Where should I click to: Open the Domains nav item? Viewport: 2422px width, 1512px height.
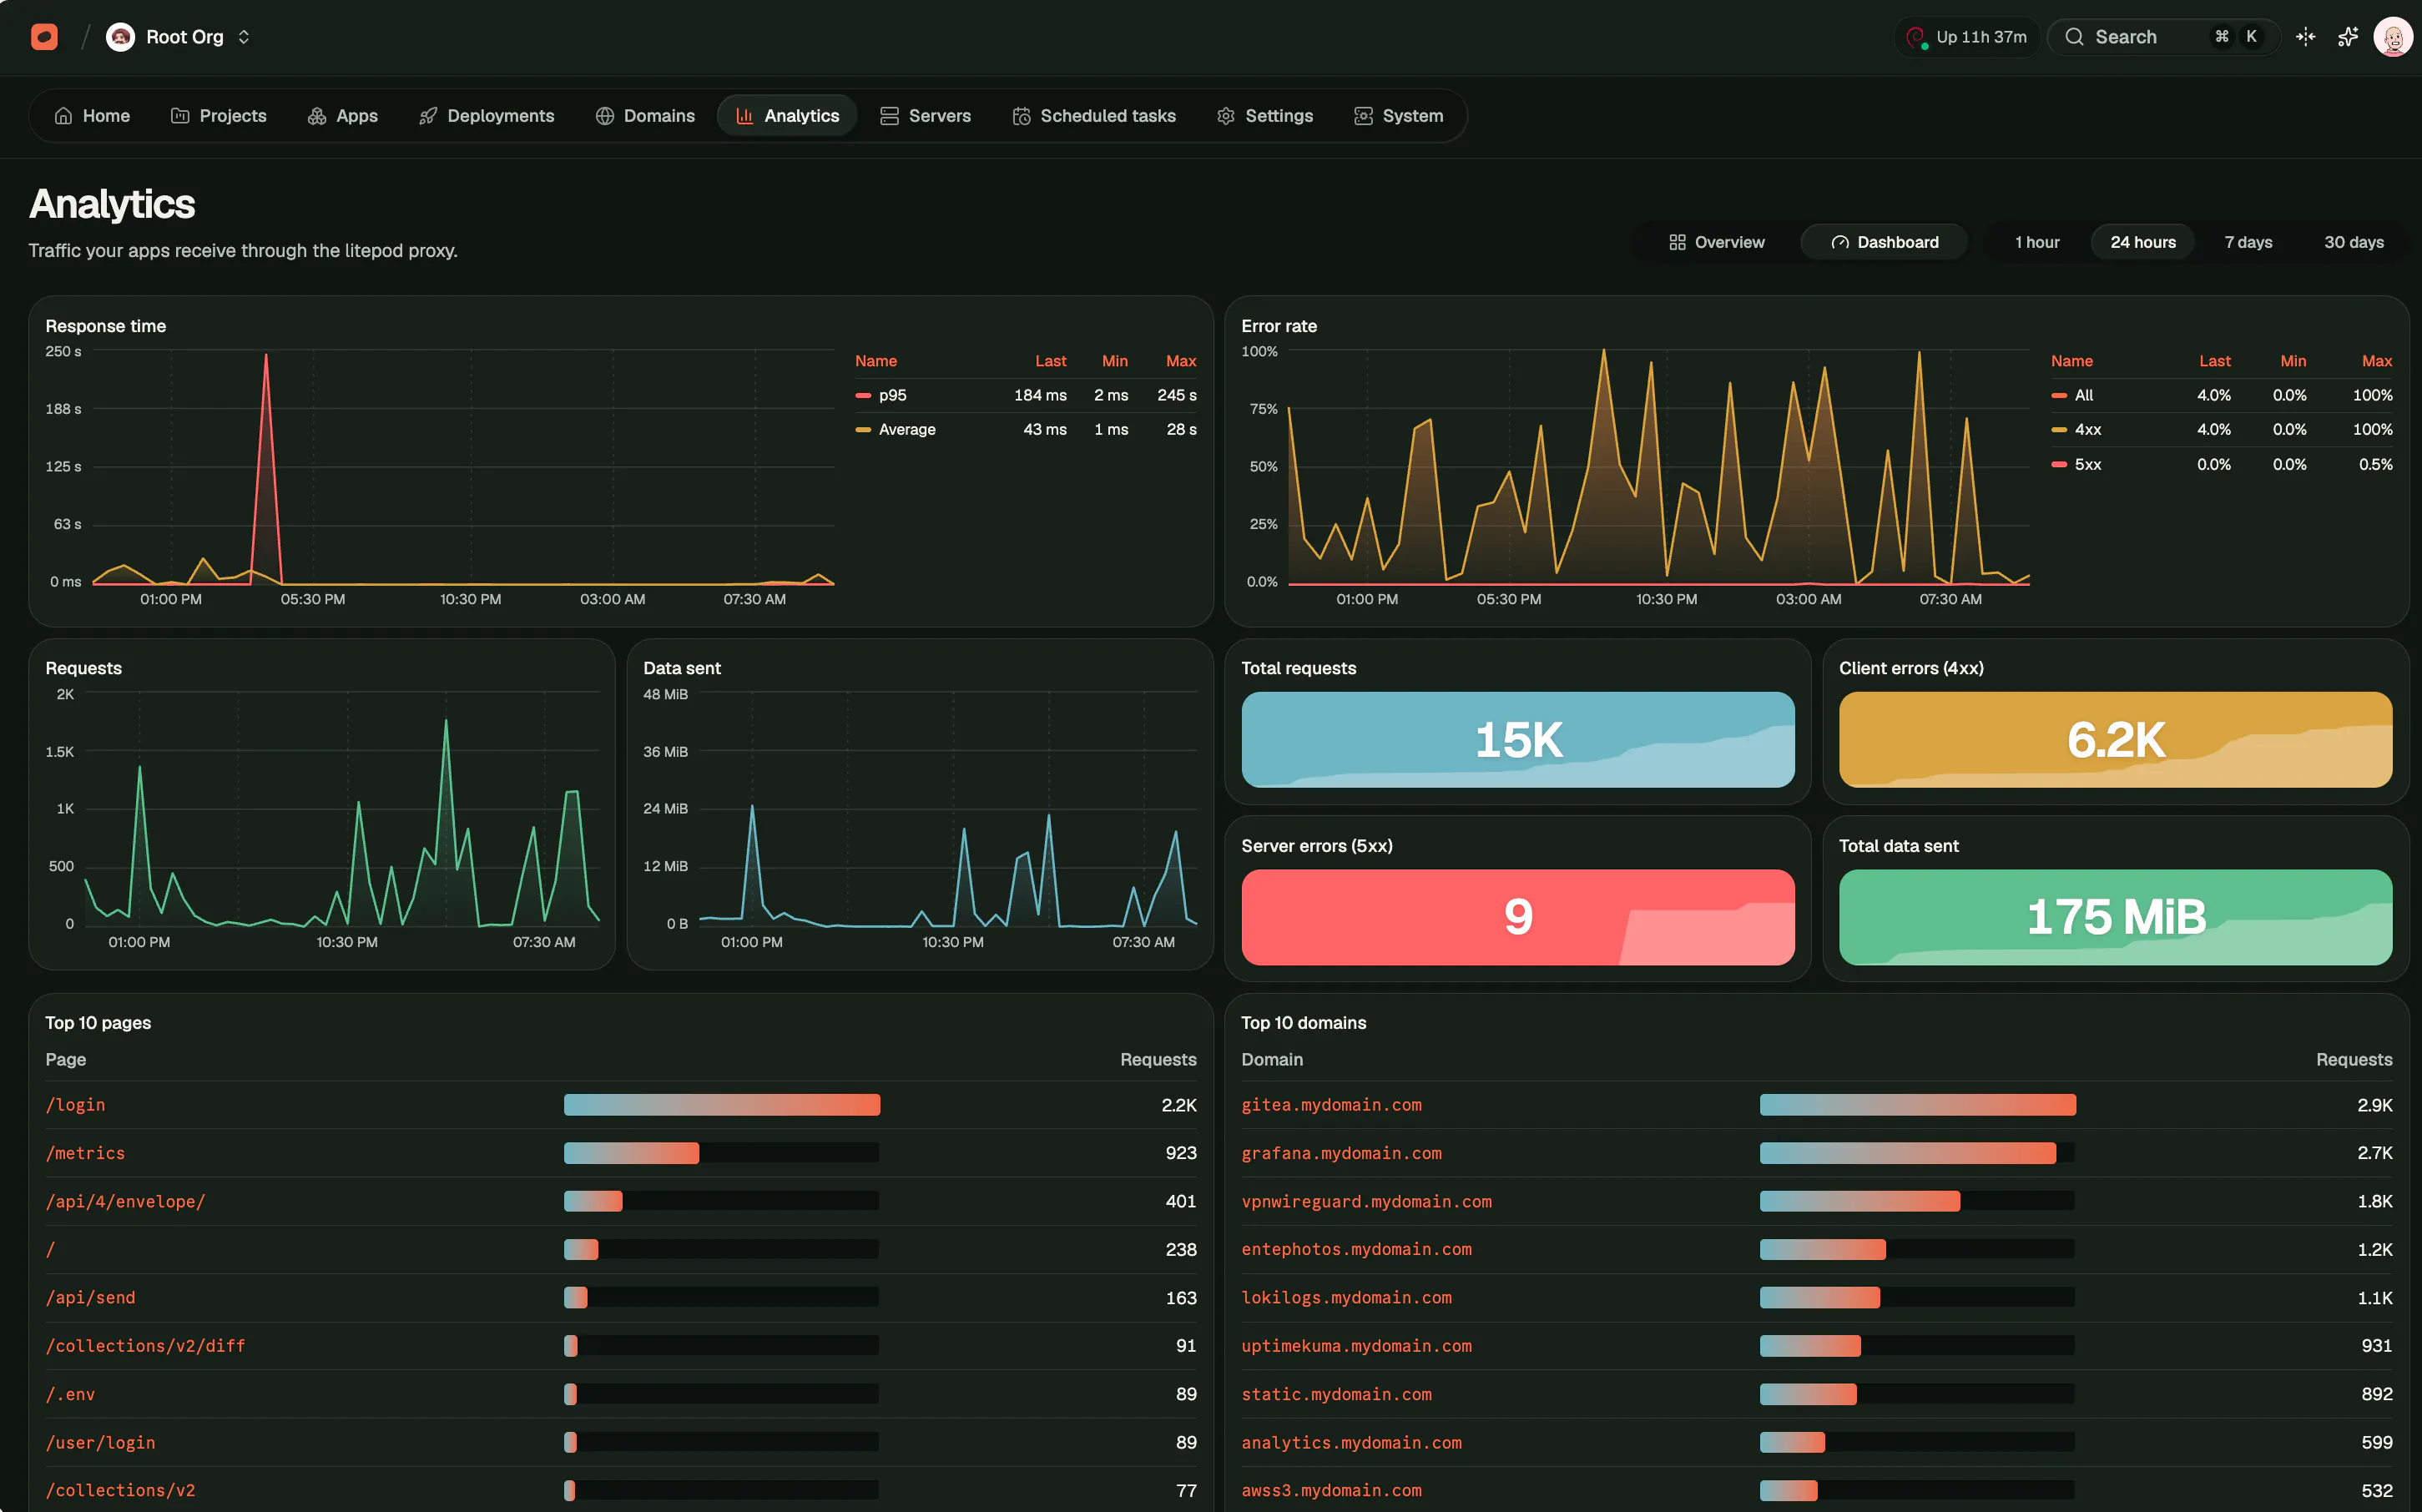coord(645,116)
